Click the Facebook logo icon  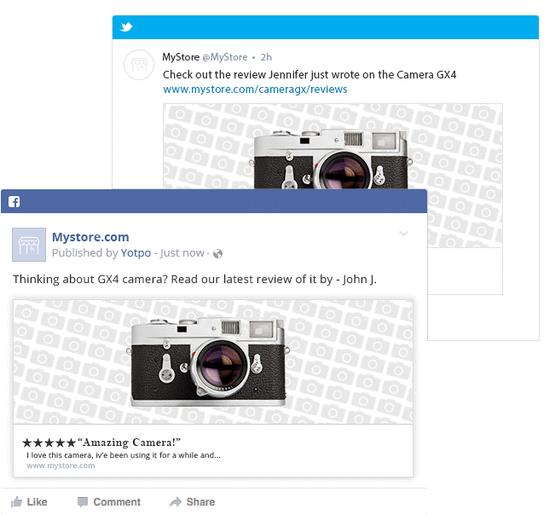pyautogui.click(x=14, y=202)
